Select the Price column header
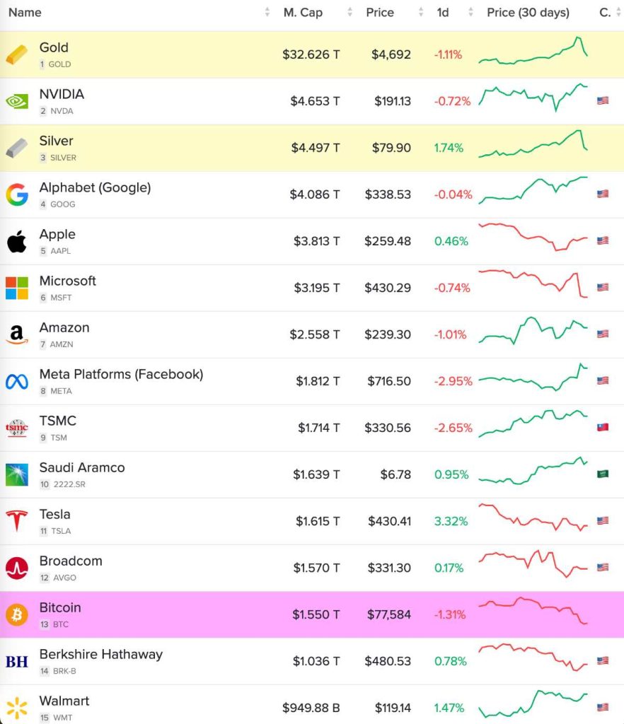The image size is (624, 724). click(x=380, y=12)
